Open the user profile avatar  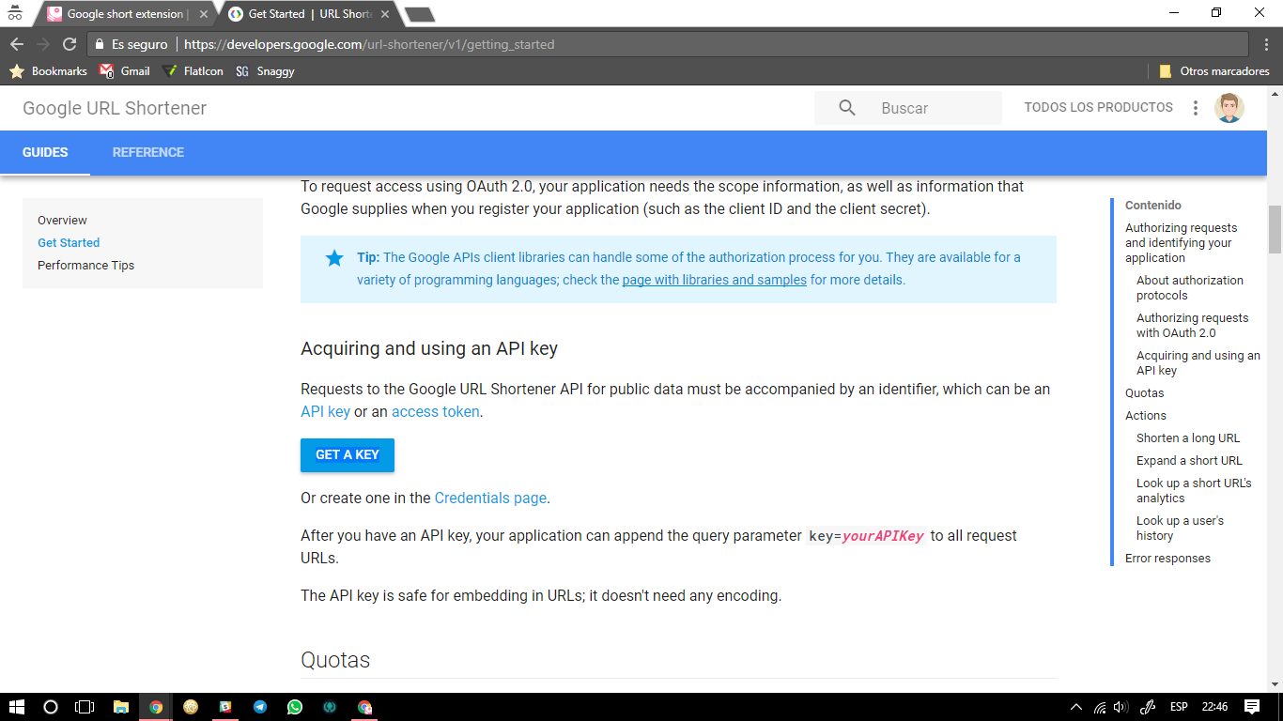point(1229,108)
